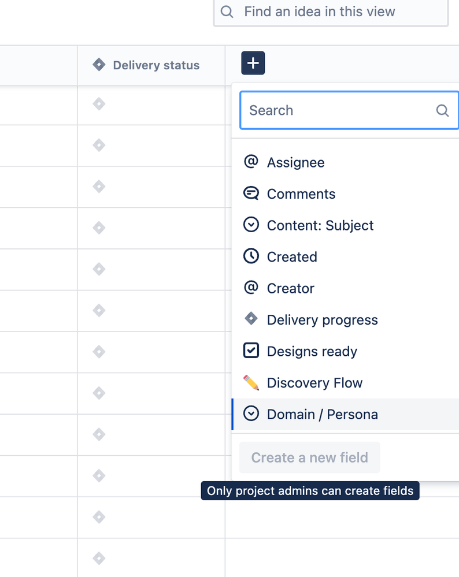Choose the Comments field from list
459x577 pixels.
301,194
